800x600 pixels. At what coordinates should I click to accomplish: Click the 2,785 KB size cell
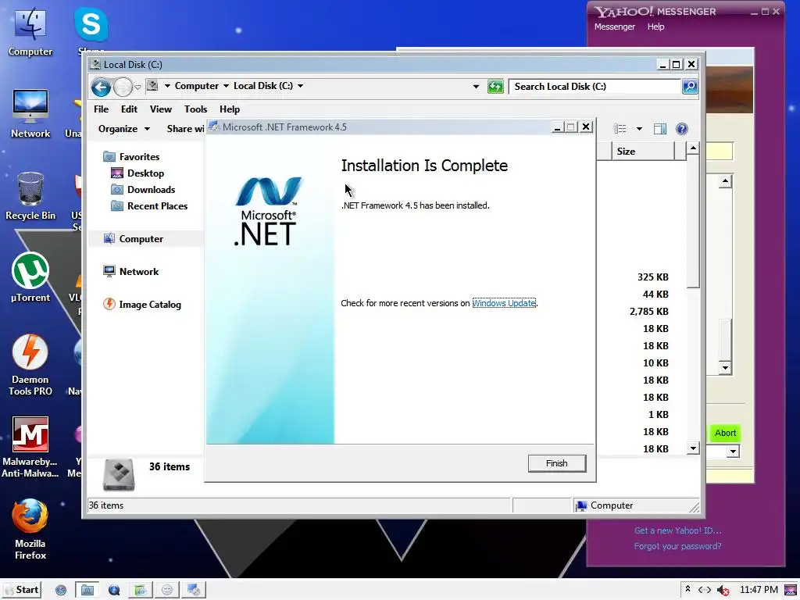click(648, 311)
